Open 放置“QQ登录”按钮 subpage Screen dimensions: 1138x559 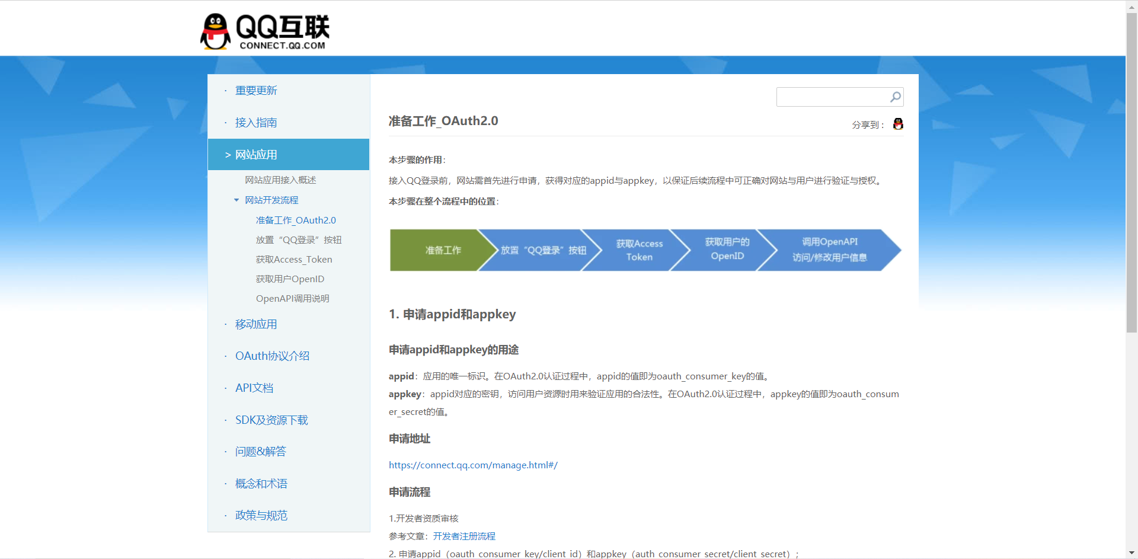pyautogui.click(x=299, y=240)
